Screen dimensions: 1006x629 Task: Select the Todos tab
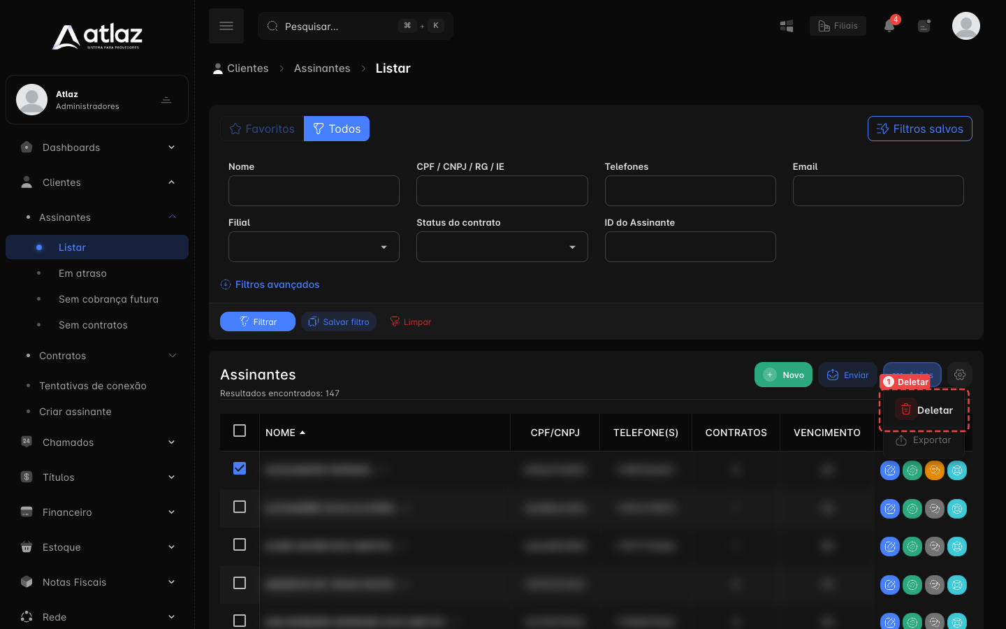pos(337,129)
